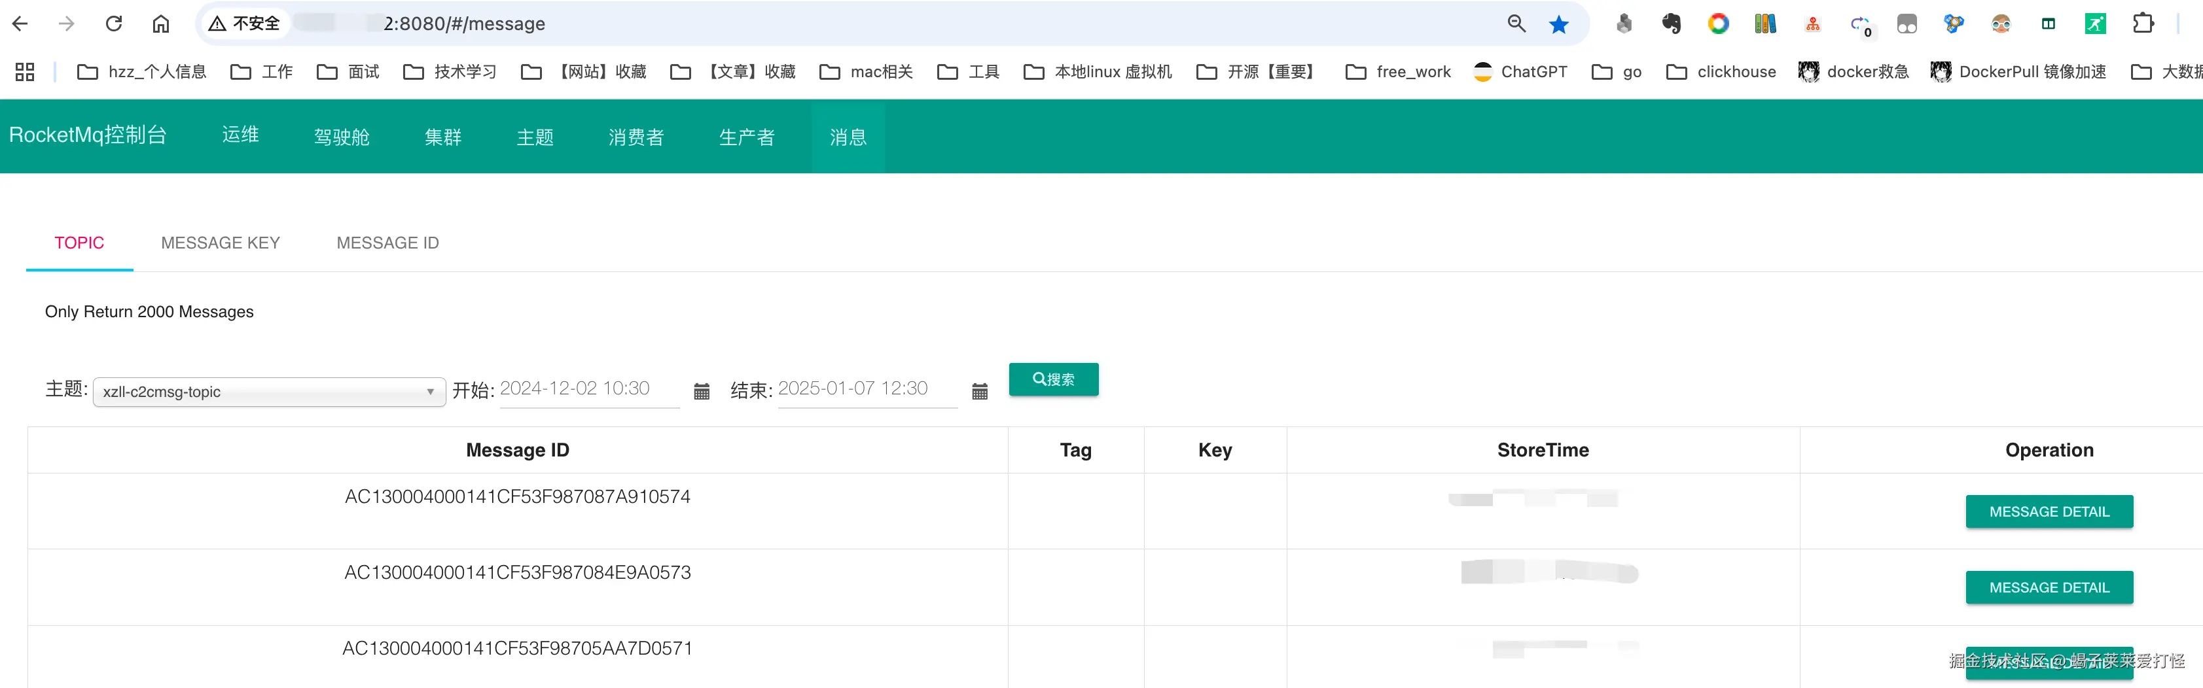Viewport: 2203px width, 688px height.
Task: Open the 运维 navigation menu
Action: (240, 135)
